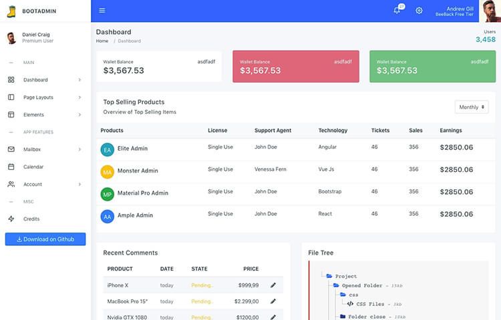Click the Vue Js technology cell
This screenshot has width=501, height=320.
(x=326, y=169)
